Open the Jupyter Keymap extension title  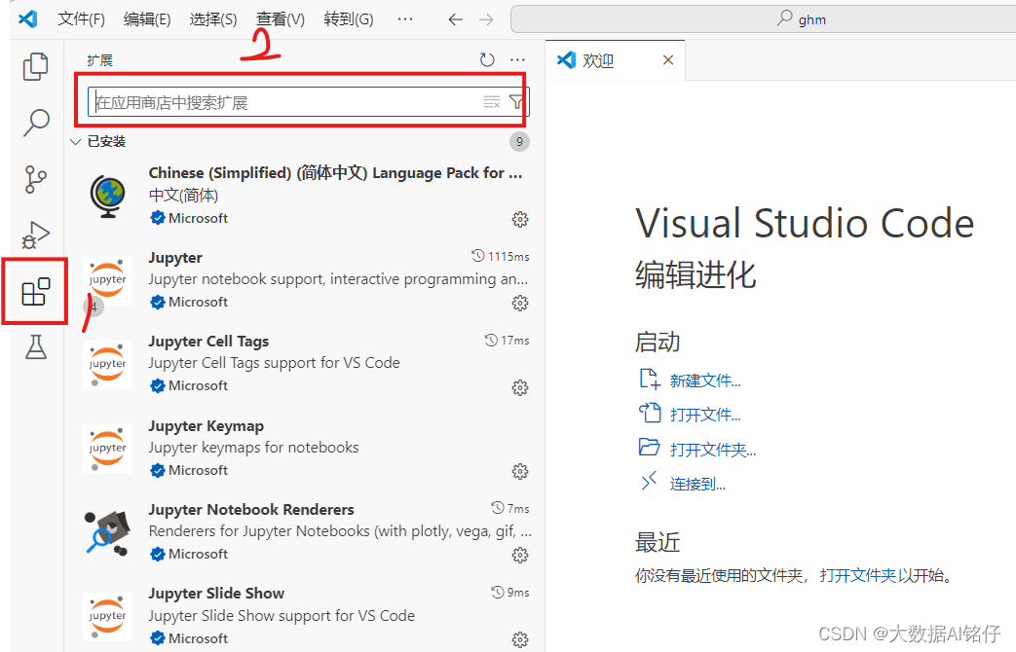(207, 426)
